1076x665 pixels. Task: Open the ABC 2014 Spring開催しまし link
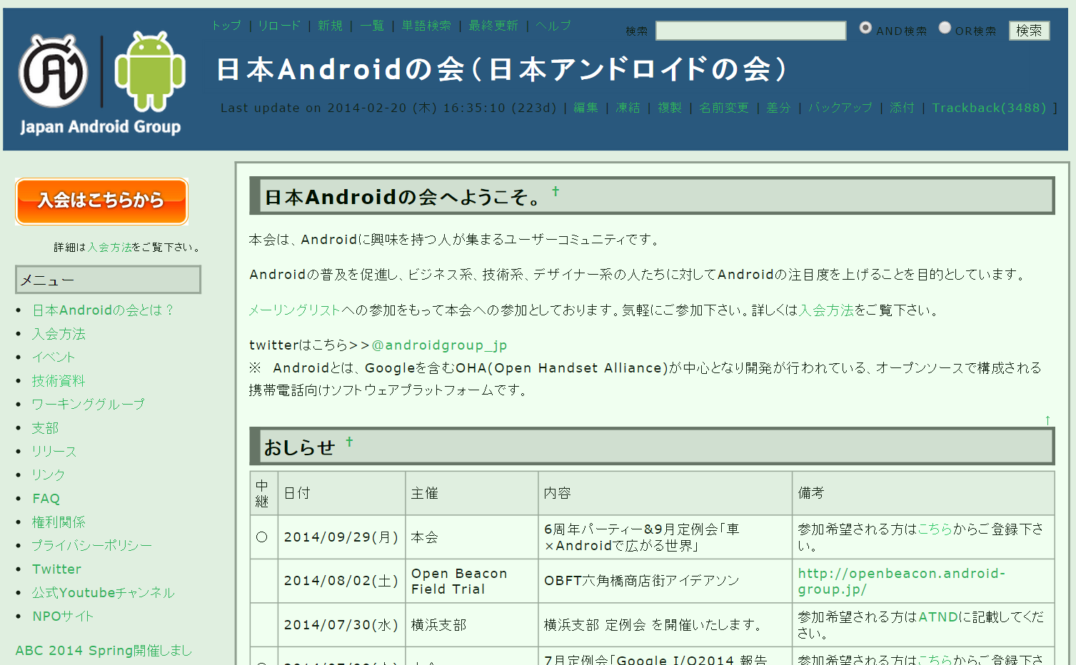point(104,651)
